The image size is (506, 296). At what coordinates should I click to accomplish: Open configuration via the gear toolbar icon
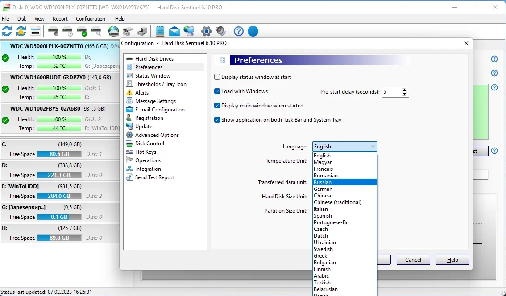(x=207, y=31)
